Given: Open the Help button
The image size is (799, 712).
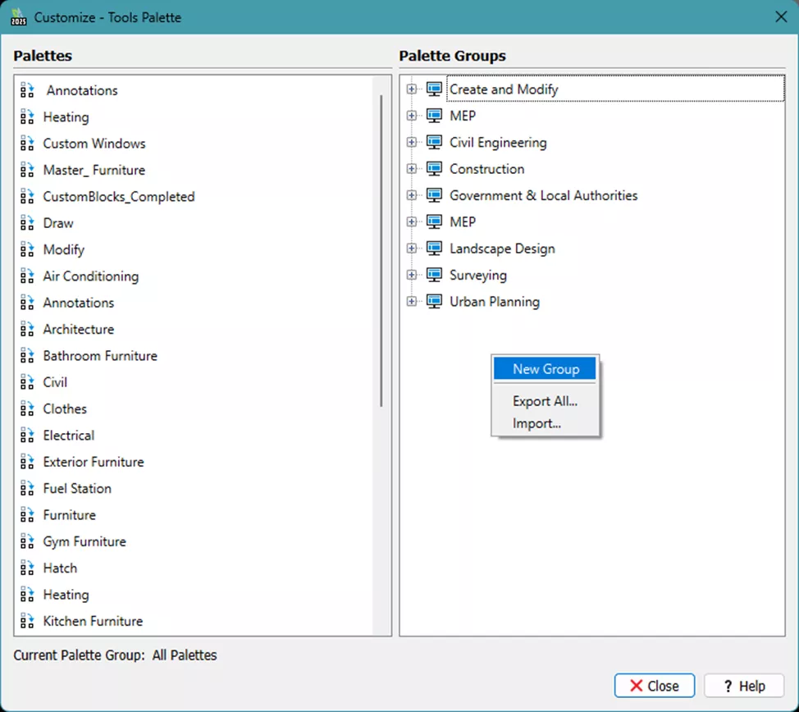Looking at the screenshot, I should tap(743, 686).
